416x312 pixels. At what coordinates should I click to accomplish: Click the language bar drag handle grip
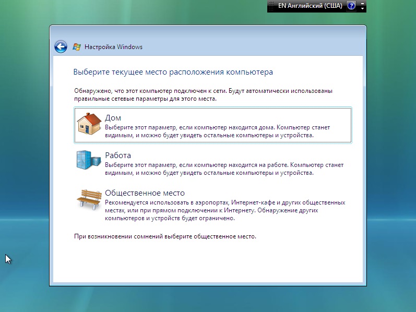(271, 6)
